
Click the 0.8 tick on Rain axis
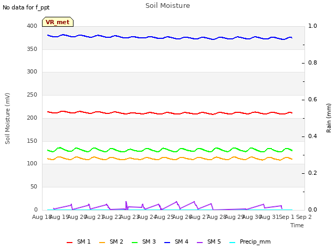coord(312,63)
